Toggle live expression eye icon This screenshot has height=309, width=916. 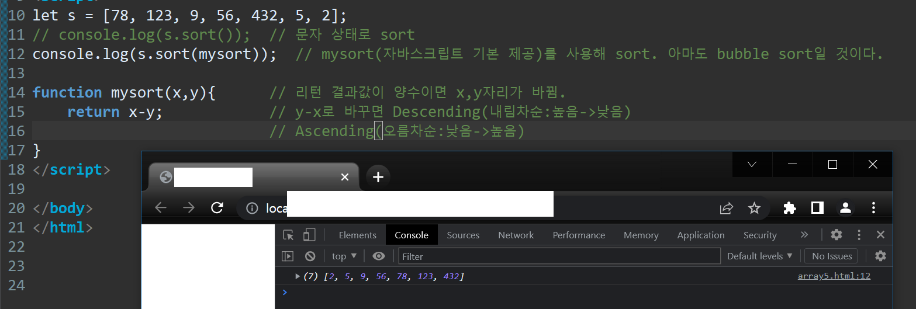379,256
